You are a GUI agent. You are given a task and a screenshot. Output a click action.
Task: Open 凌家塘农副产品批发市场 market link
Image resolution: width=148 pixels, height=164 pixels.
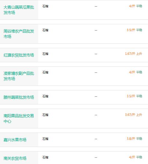(19, 76)
